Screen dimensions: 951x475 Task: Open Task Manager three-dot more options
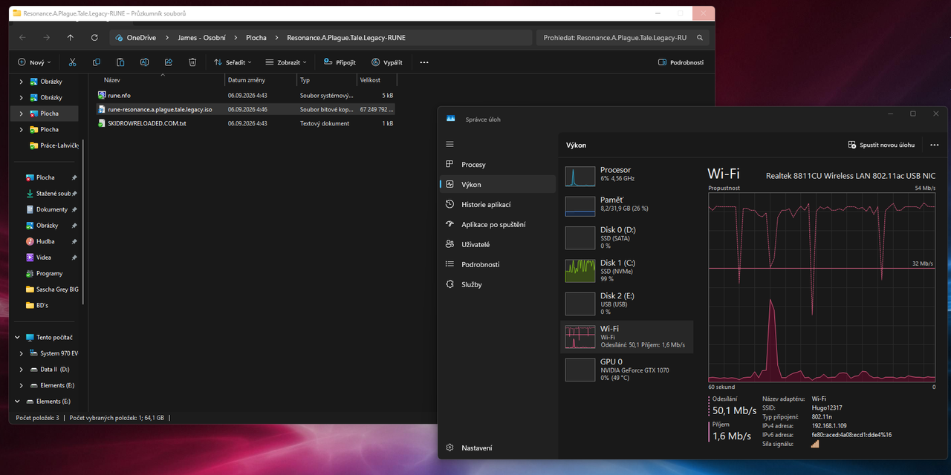(934, 145)
